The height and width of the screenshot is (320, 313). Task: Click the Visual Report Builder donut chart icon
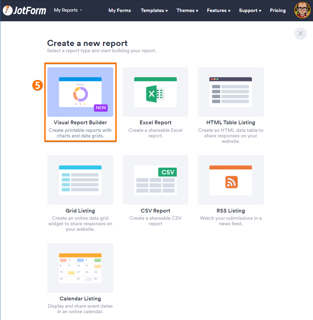[80, 94]
